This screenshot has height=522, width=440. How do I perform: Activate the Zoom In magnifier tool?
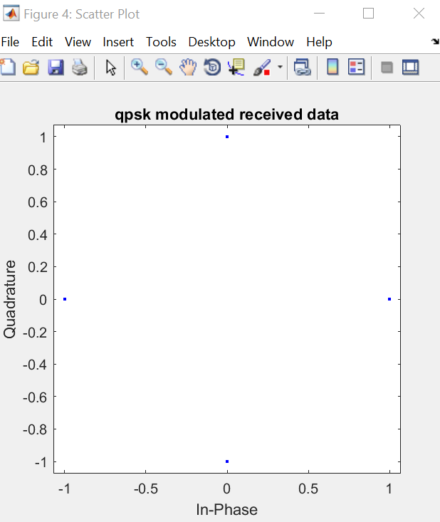139,67
